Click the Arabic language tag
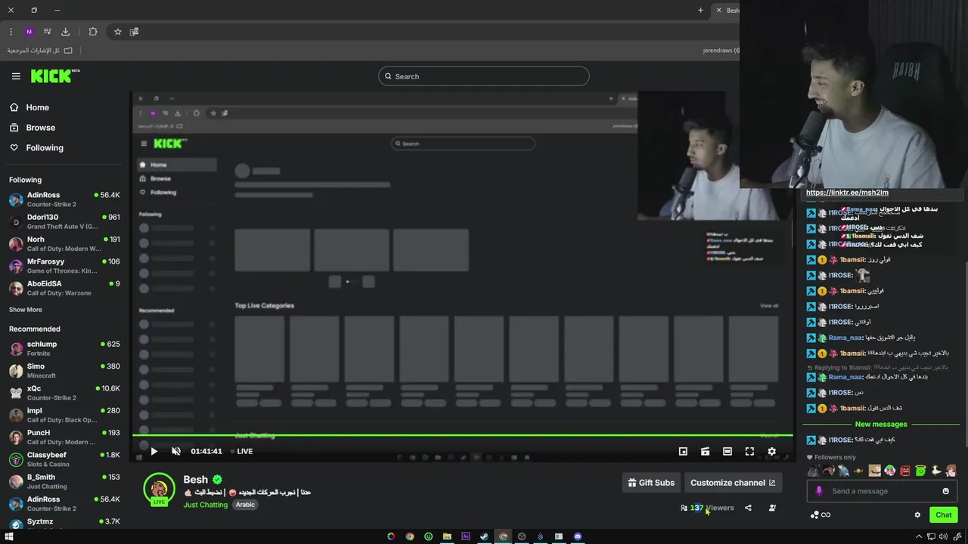The image size is (968, 544). point(245,505)
